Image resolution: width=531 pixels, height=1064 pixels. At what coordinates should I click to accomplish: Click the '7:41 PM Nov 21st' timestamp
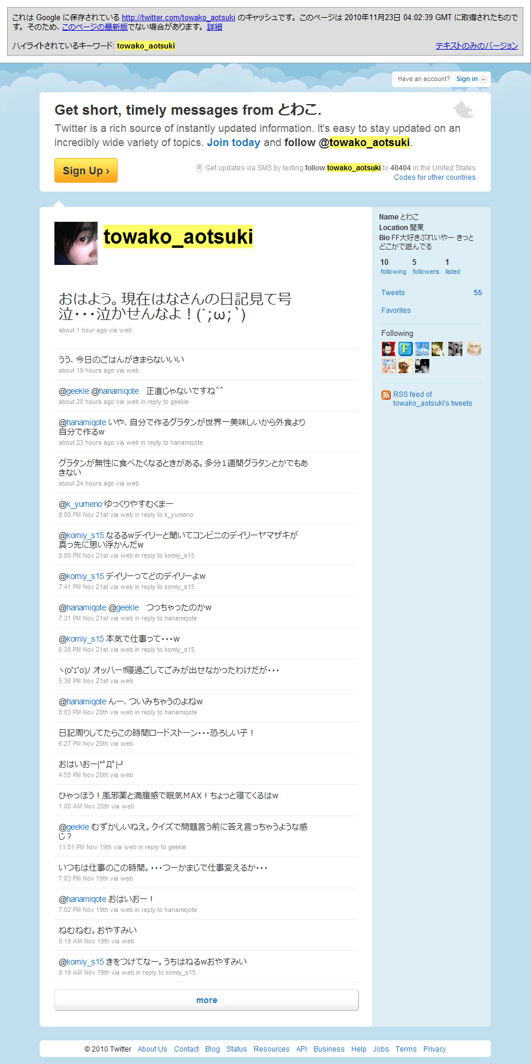pos(83,587)
